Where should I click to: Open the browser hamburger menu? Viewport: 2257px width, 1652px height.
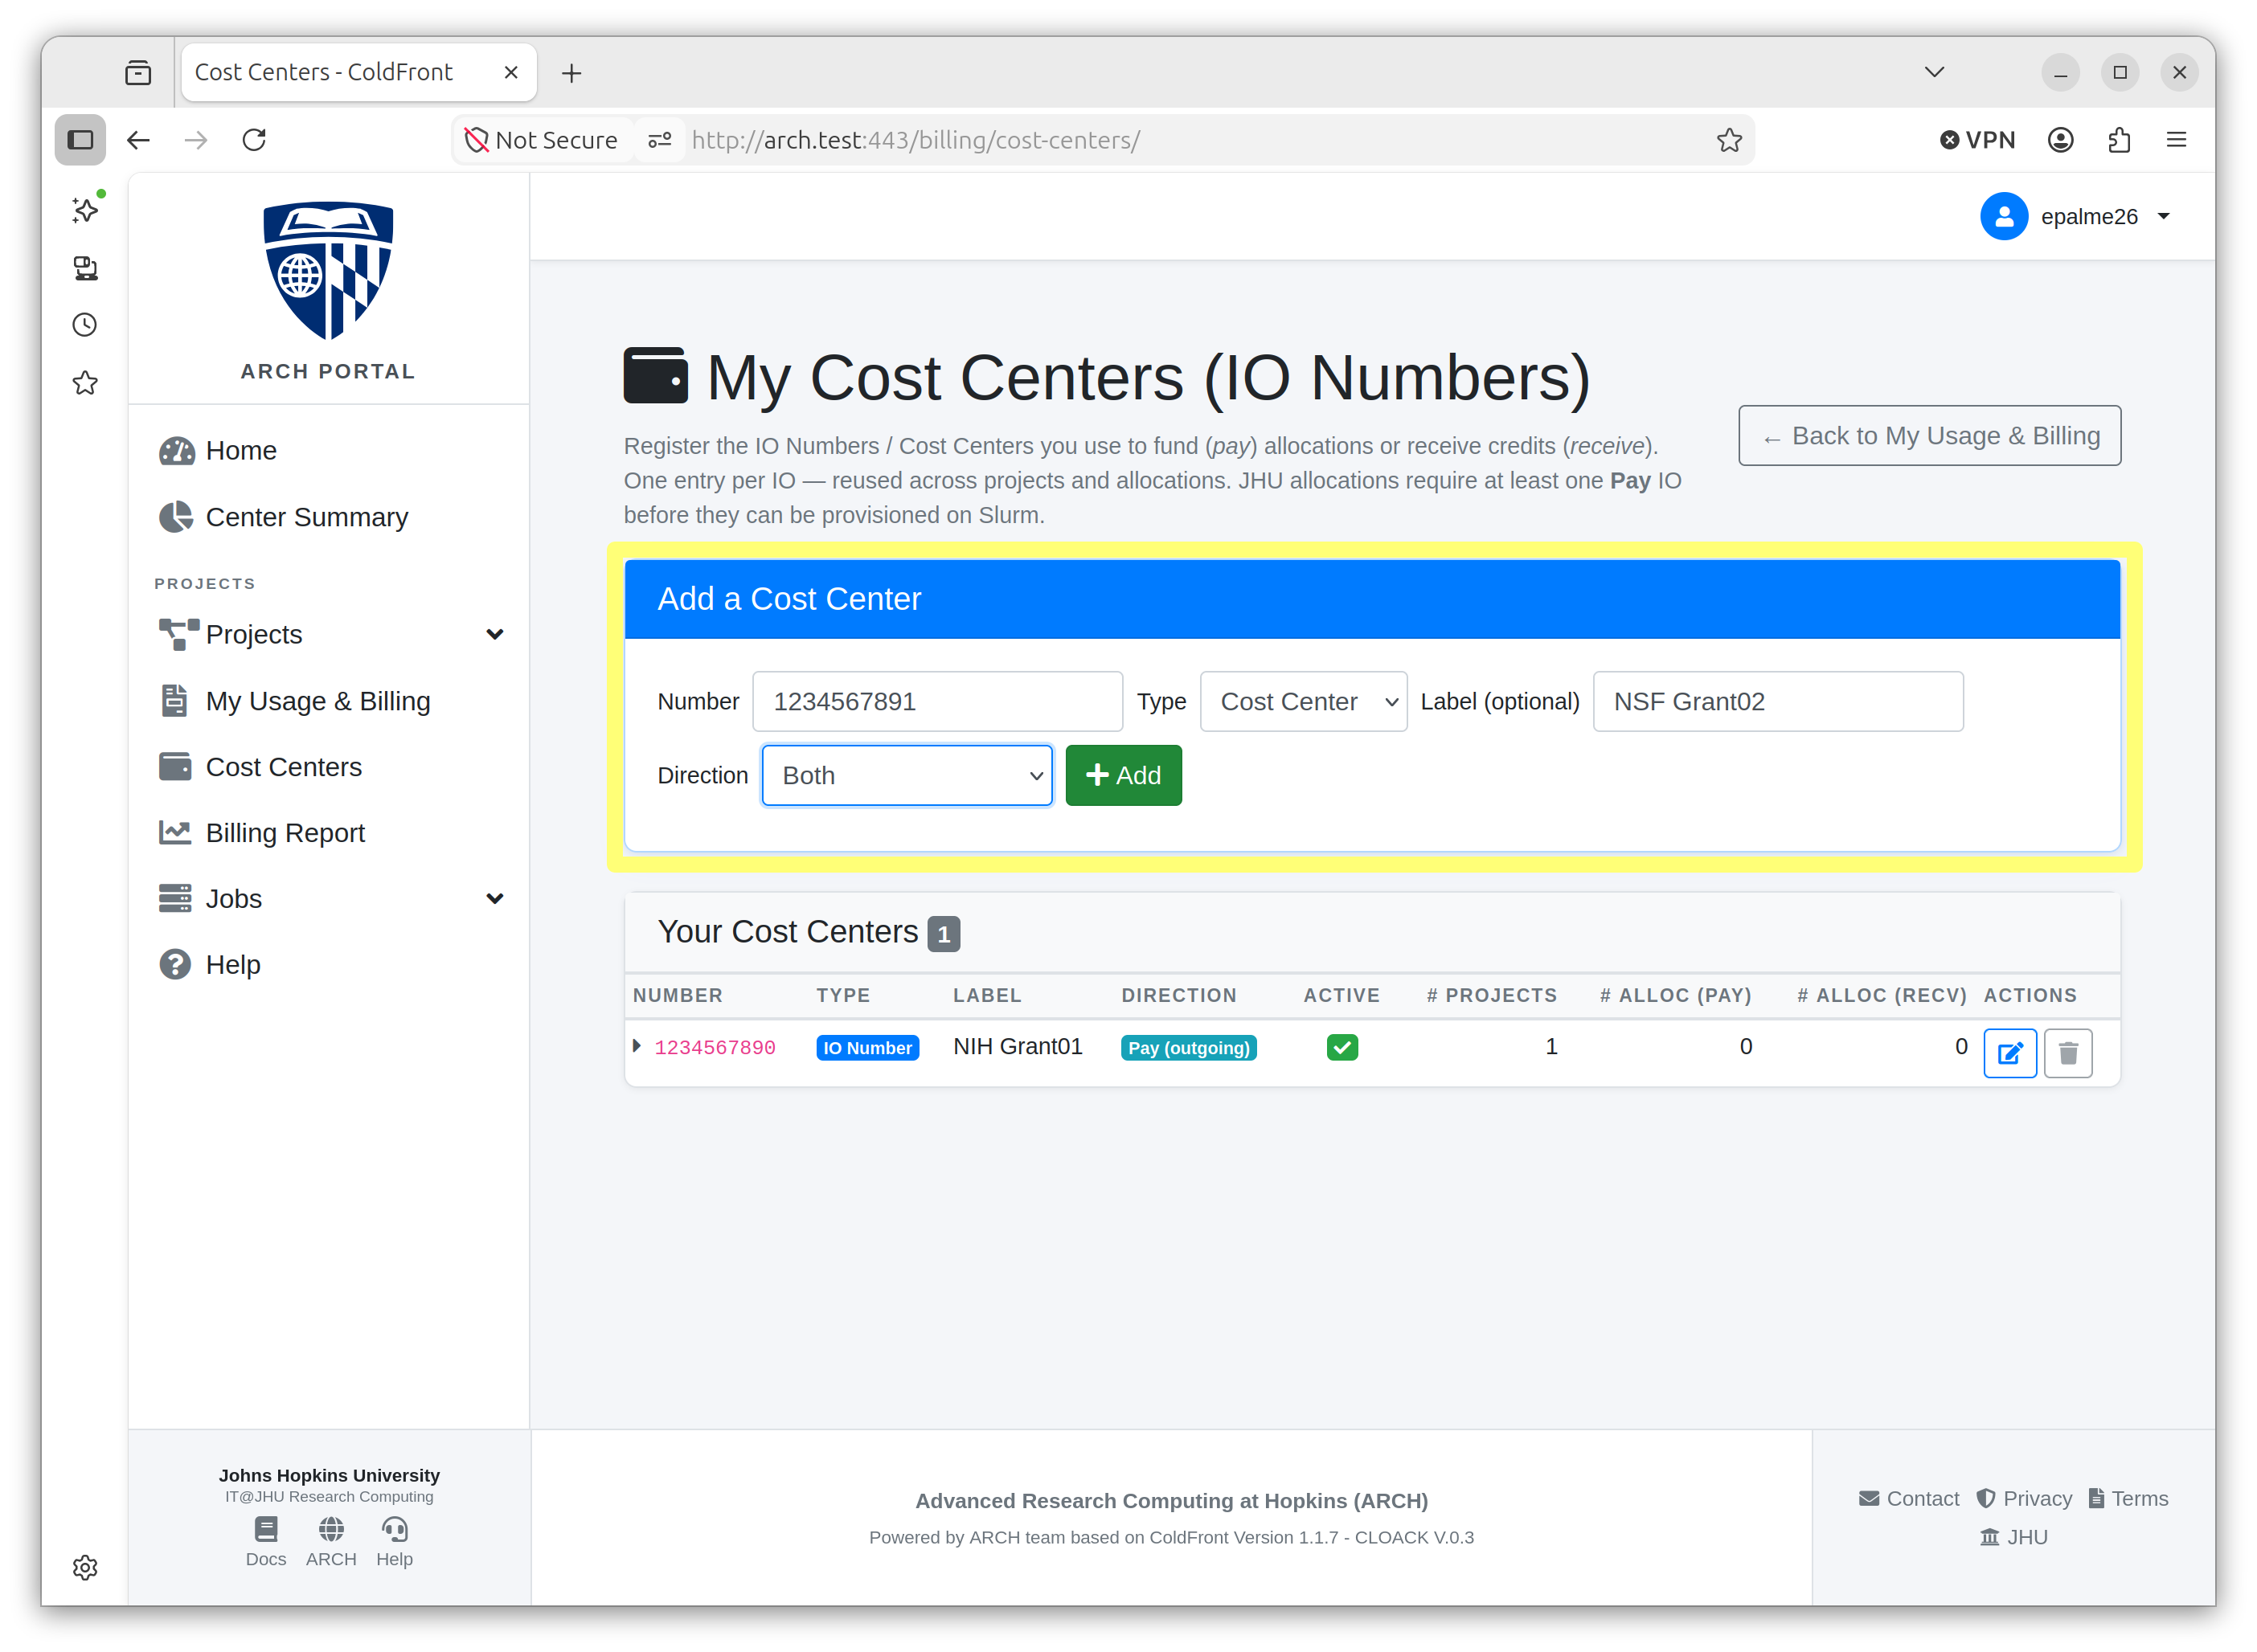tap(2176, 140)
